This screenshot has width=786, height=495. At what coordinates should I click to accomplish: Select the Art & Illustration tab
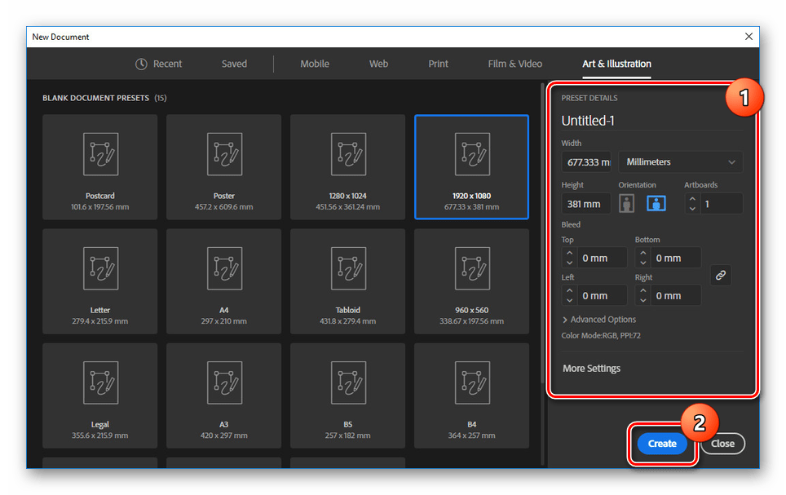pos(616,64)
